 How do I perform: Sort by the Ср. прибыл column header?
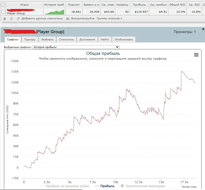point(158,5)
